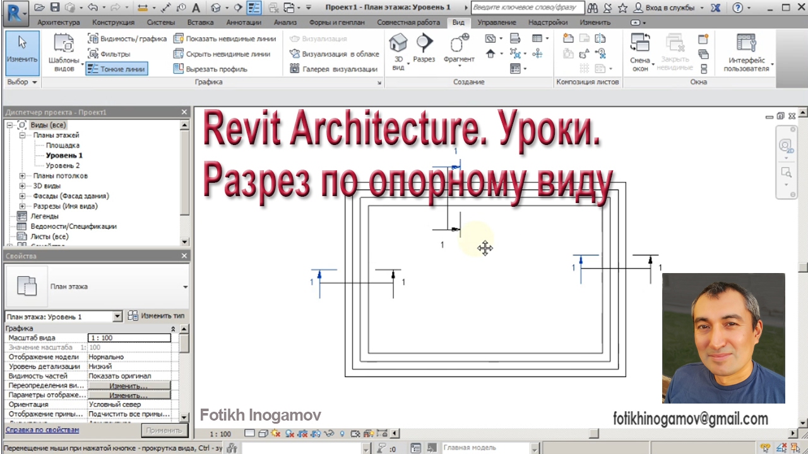Select Ведомости/Спецификации item
This screenshot has width=808, height=454.
[x=74, y=226]
